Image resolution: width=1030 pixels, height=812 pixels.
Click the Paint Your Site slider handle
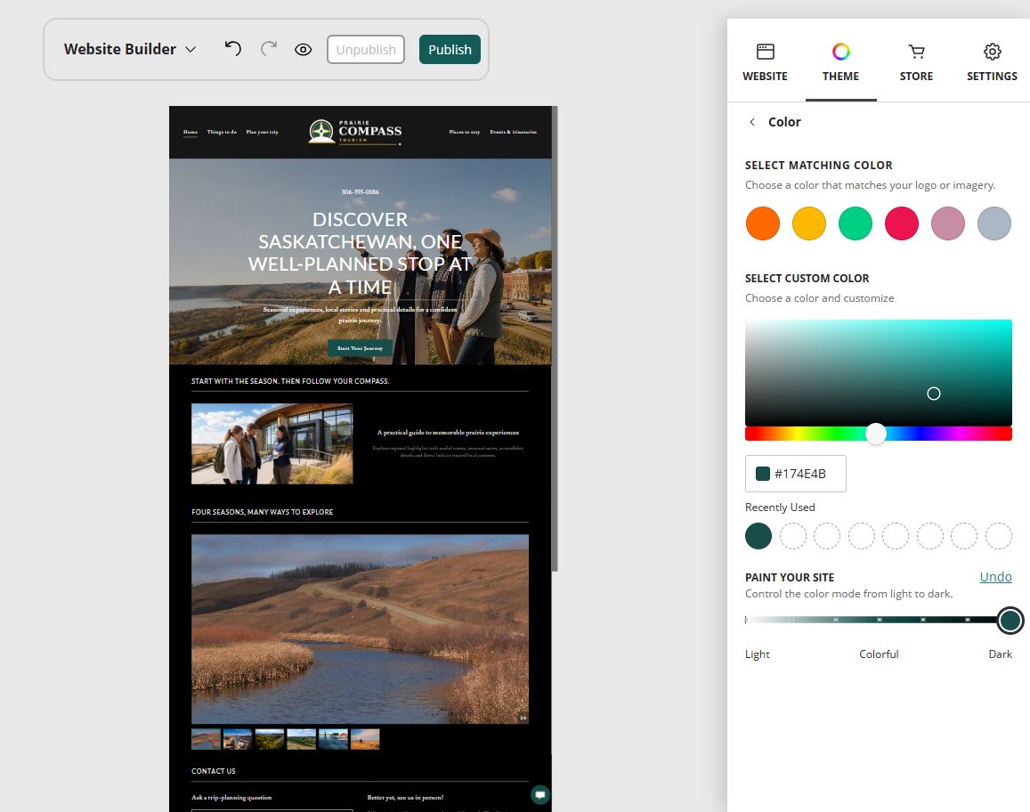[x=1010, y=621]
